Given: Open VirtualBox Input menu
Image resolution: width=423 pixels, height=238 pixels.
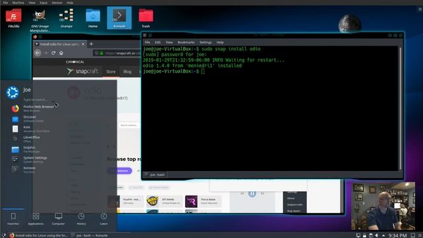Looking at the screenshot, I should (44, 3).
